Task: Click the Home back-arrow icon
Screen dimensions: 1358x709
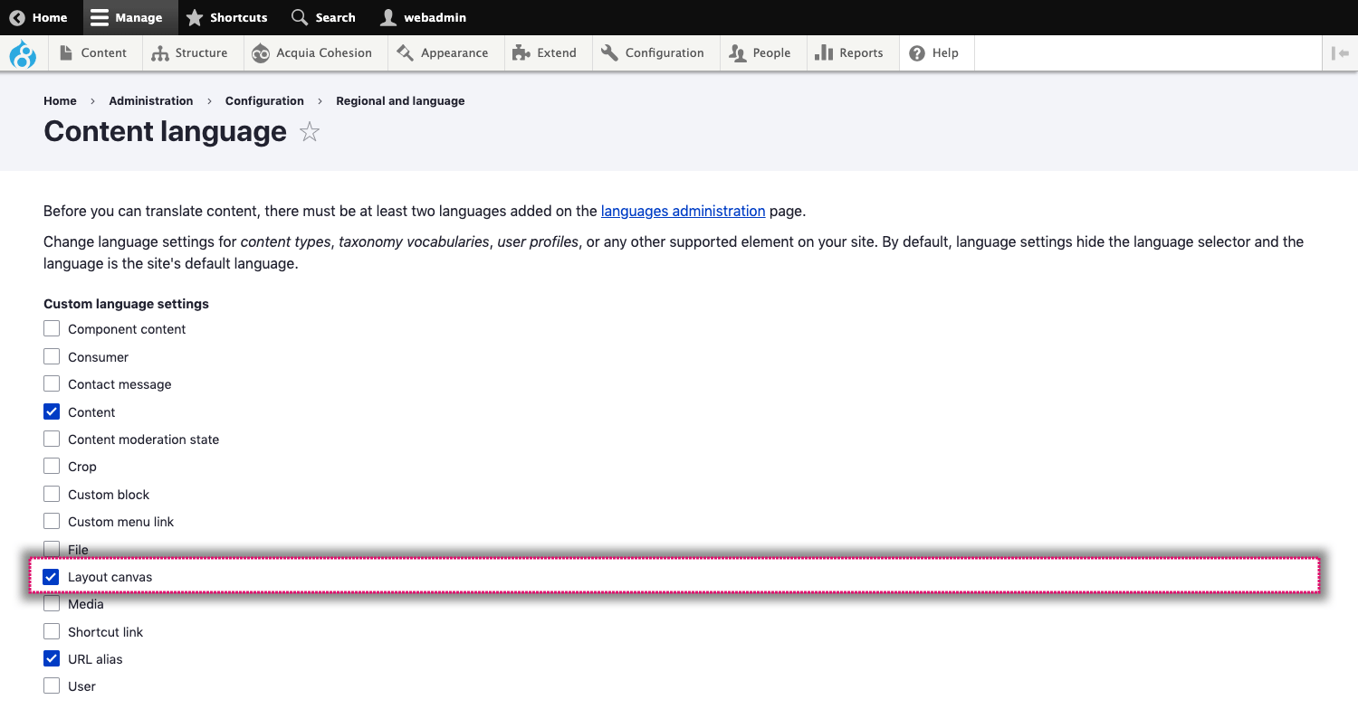Action: click(x=16, y=17)
